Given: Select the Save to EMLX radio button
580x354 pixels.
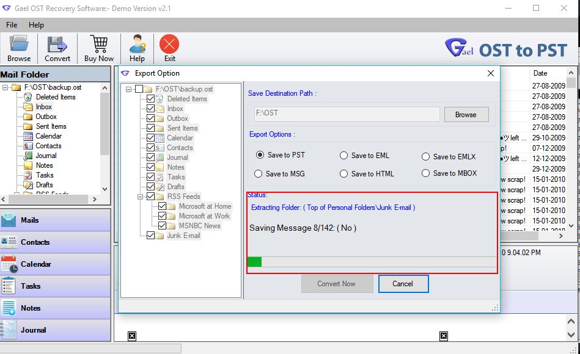Looking at the screenshot, I should tap(426, 157).
